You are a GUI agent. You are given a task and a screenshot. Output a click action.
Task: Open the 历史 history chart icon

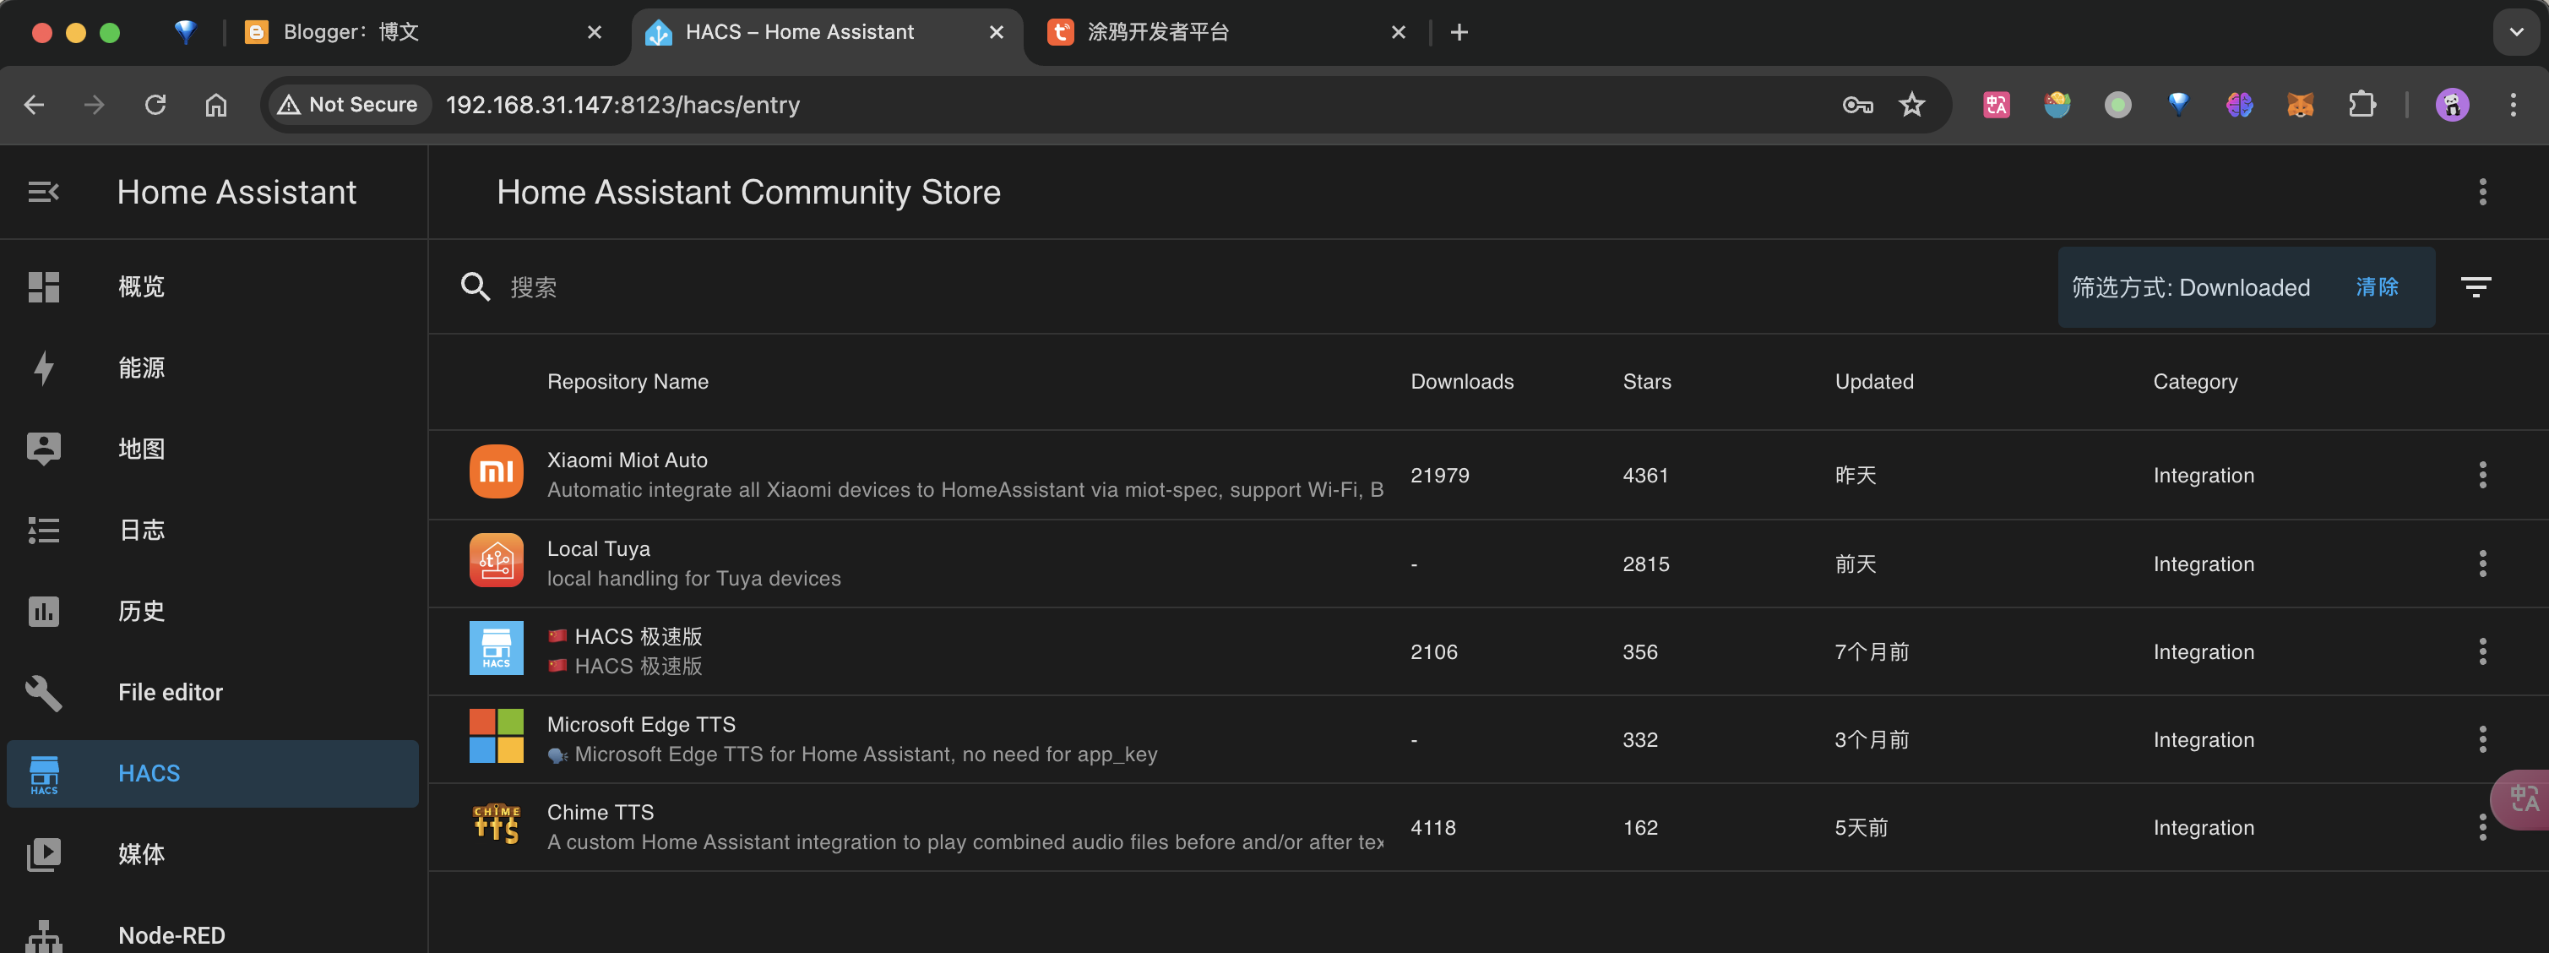click(44, 611)
